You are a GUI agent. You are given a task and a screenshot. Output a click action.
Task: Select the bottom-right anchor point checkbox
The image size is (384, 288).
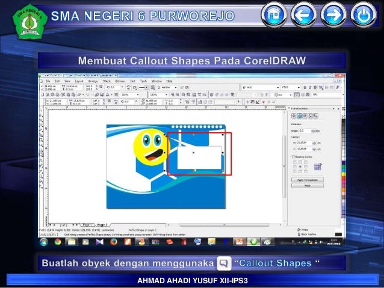point(306,171)
